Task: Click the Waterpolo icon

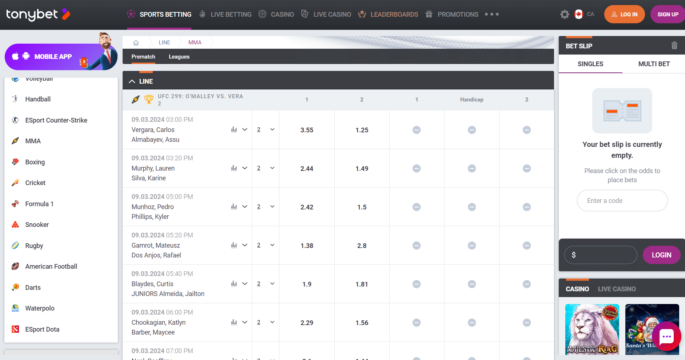Action: pyautogui.click(x=15, y=308)
